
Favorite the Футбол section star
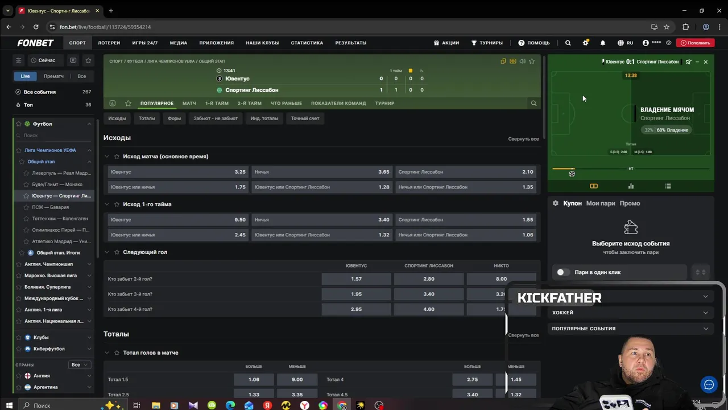tap(19, 124)
